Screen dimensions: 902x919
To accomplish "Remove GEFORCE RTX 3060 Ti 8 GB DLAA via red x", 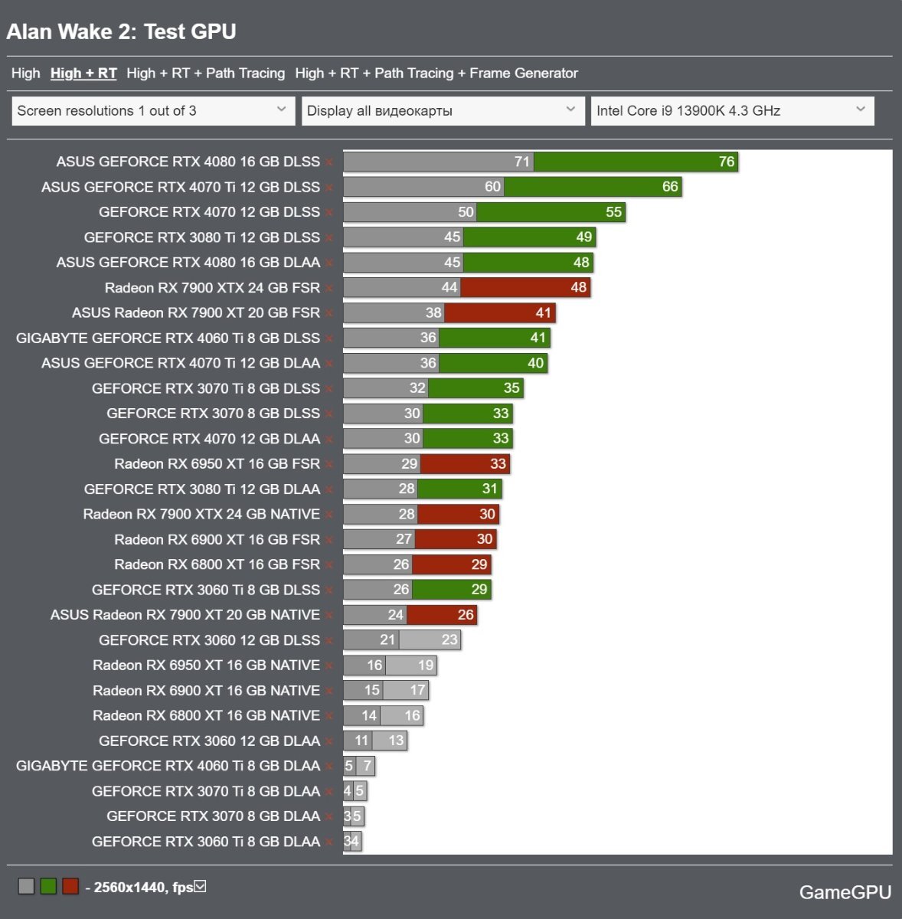I will [x=329, y=842].
